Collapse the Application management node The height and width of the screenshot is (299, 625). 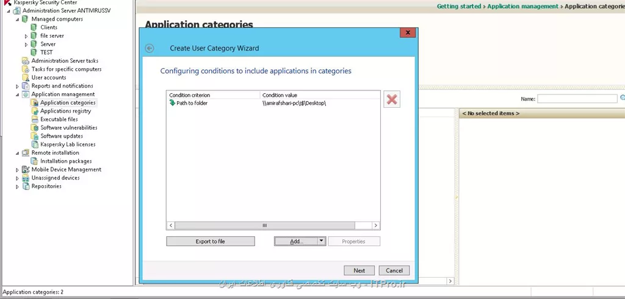point(17,94)
